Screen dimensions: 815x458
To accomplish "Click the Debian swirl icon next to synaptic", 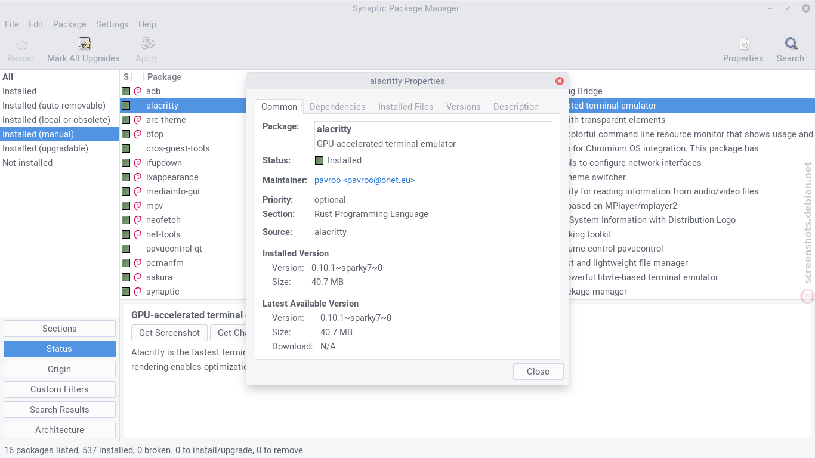I will 138,292.
